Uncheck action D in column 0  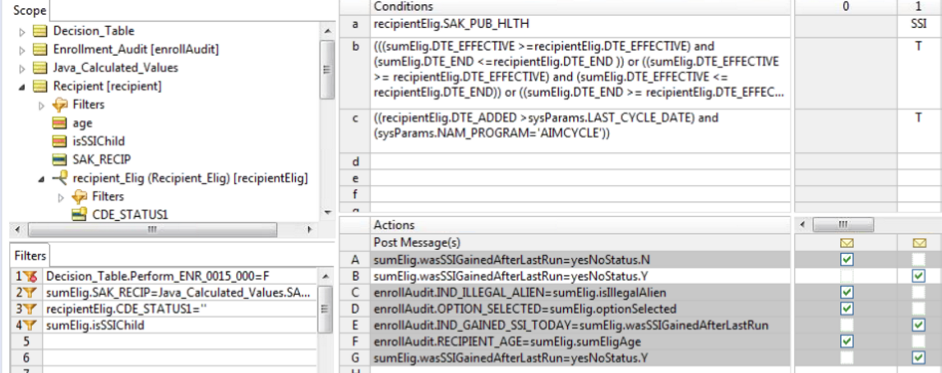pos(847,308)
